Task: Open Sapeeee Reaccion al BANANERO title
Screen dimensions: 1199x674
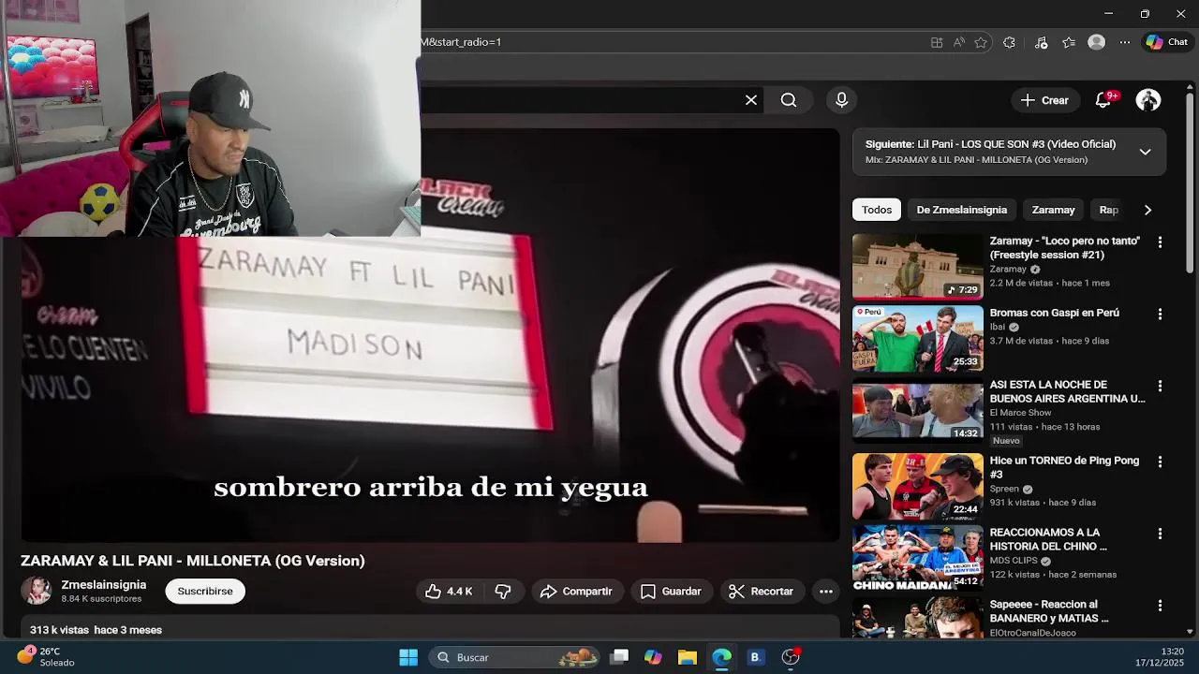Action: point(1049,611)
